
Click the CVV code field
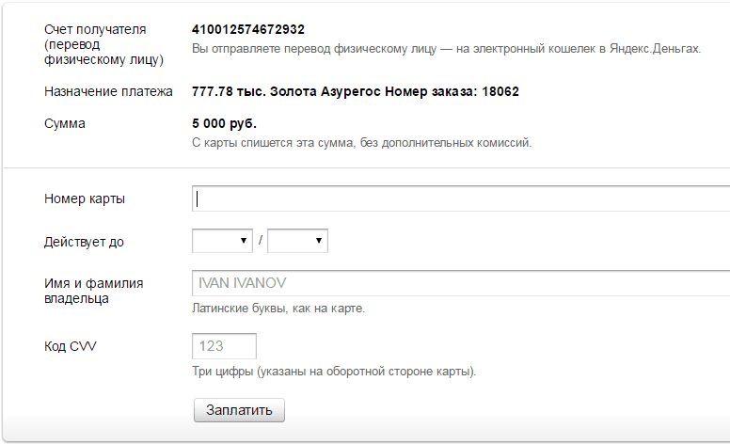point(224,346)
